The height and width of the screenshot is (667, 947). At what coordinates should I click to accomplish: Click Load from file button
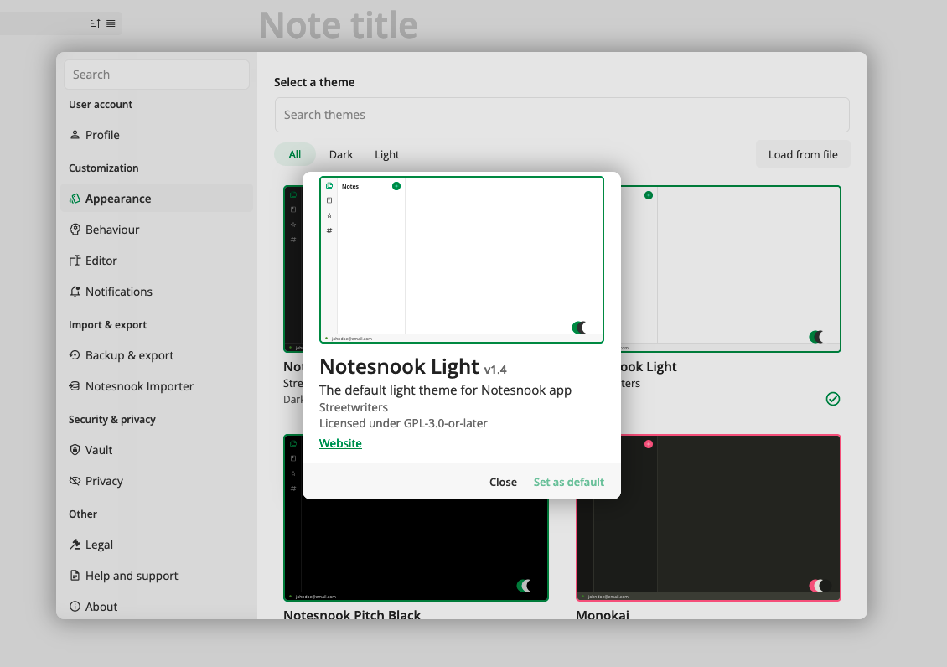coord(802,154)
